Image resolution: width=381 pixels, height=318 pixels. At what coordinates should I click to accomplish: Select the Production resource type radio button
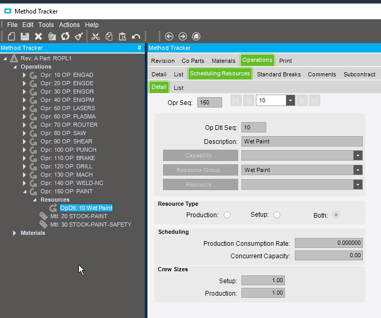227,215
